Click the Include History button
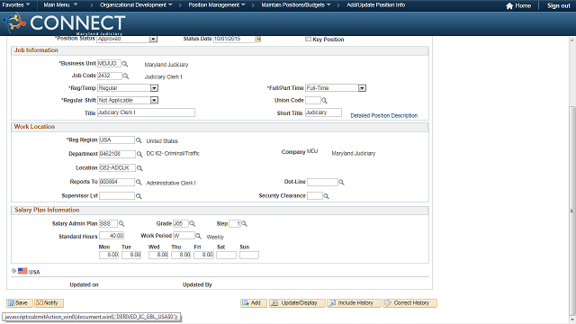The width and height of the screenshot is (576, 324). click(354, 303)
